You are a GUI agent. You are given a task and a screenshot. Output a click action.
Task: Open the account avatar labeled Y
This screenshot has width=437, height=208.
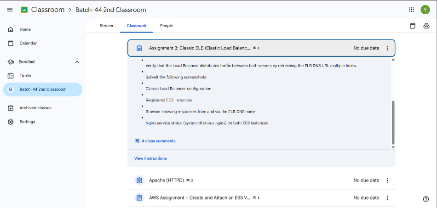pyautogui.click(x=425, y=10)
